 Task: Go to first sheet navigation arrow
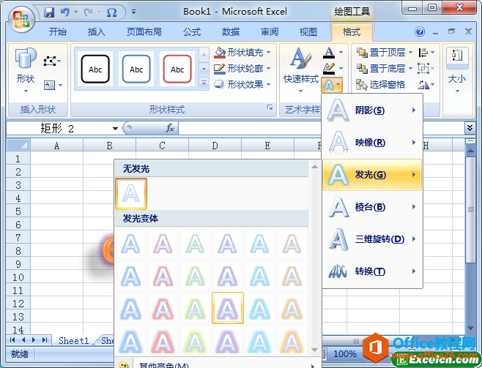12,339
